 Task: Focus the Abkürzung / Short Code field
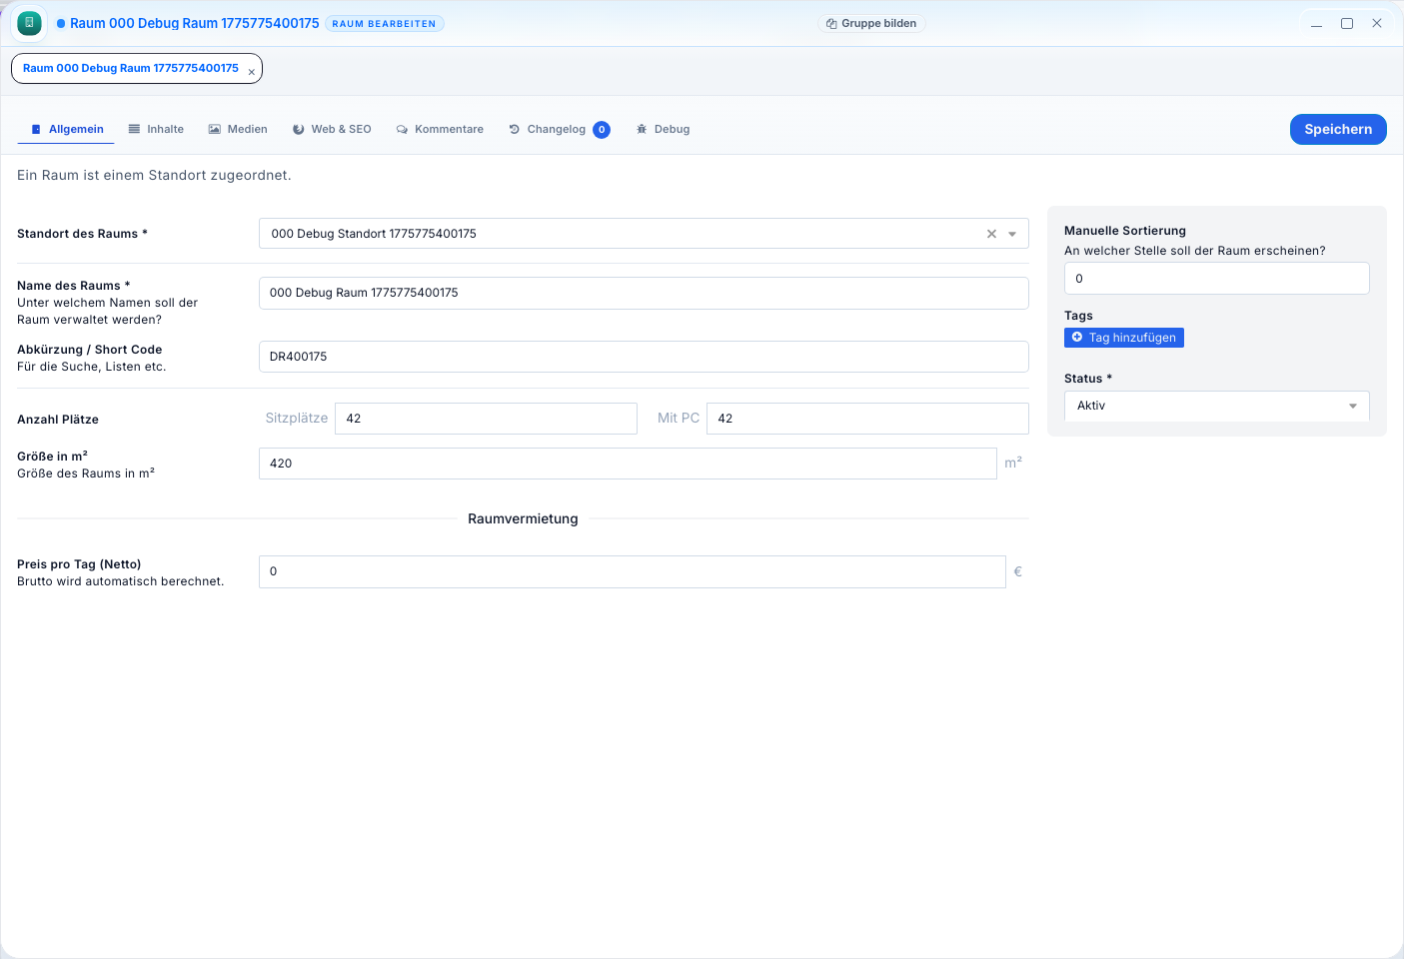click(643, 357)
